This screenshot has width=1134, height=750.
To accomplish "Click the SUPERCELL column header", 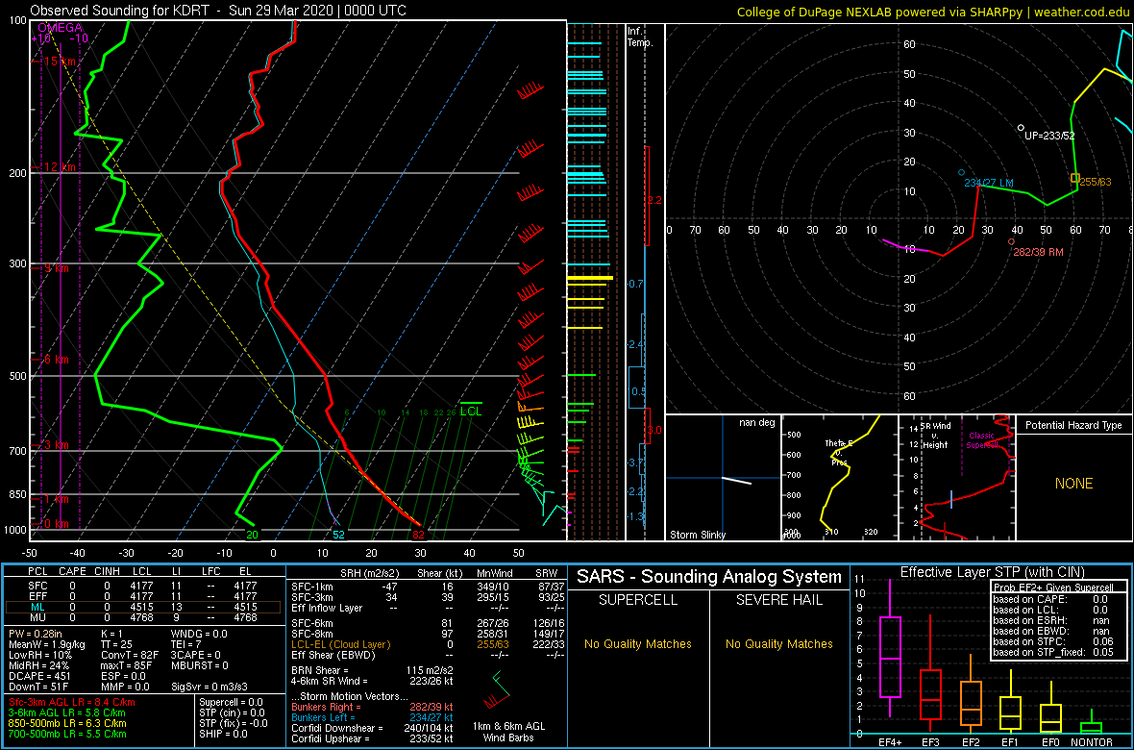I will 638,600.
